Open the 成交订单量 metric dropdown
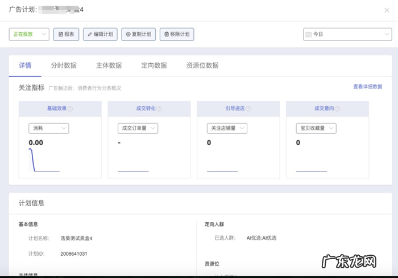This screenshot has width=398, height=278. pyautogui.click(x=138, y=128)
